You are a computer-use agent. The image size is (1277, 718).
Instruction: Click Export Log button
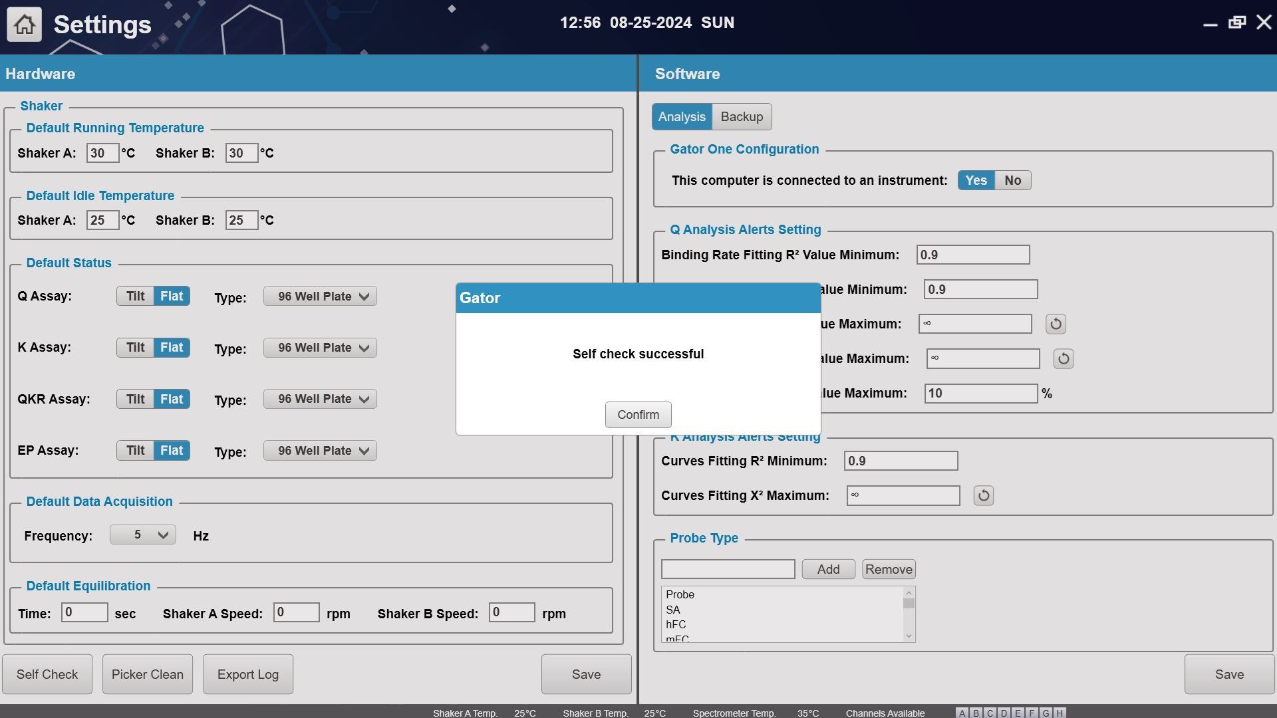pos(248,674)
